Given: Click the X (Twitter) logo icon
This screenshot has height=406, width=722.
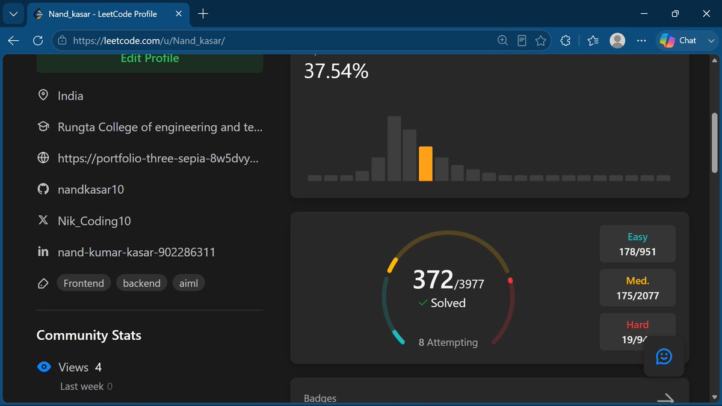Looking at the screenshot, I should [x=43, y=221].
